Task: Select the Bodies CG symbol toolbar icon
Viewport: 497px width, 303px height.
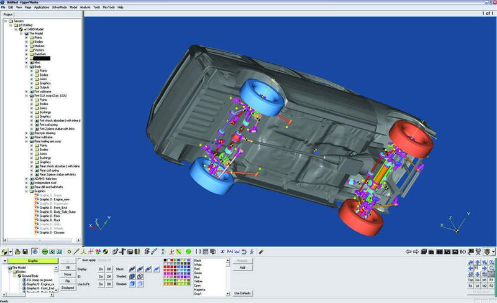Action: tap(106, 251)
